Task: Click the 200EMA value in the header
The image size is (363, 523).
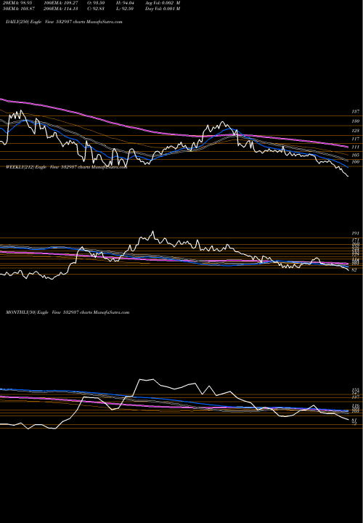Action: click(61, 9)
